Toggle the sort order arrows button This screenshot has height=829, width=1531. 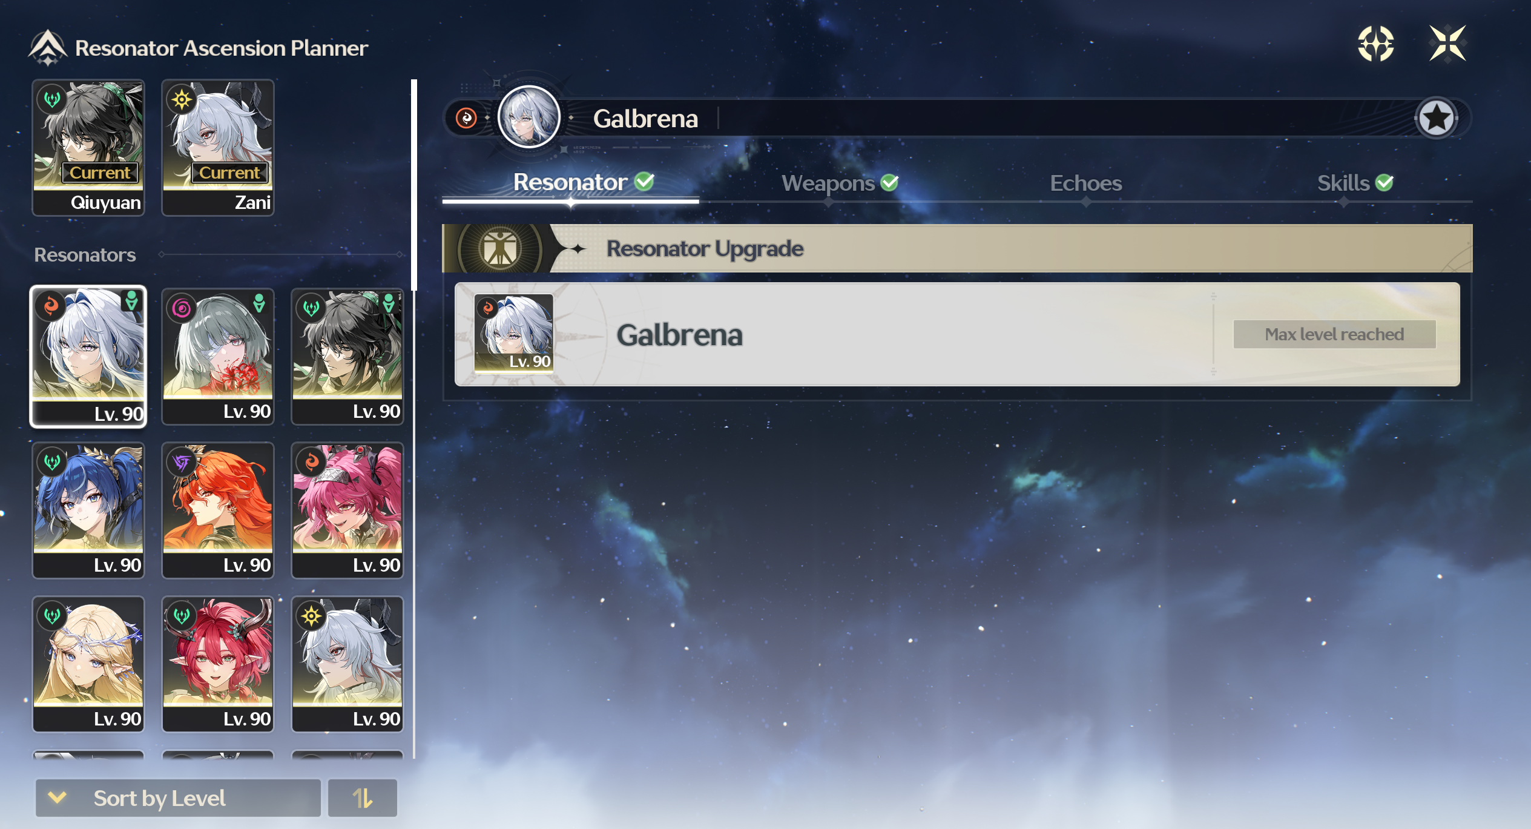[363, 798]
